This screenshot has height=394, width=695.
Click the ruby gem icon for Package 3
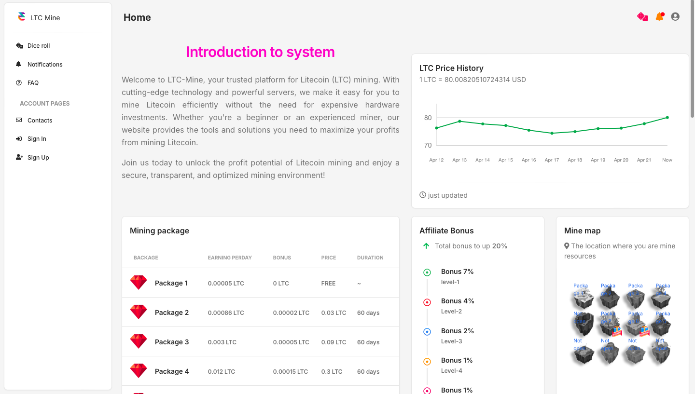pos(139,342)
